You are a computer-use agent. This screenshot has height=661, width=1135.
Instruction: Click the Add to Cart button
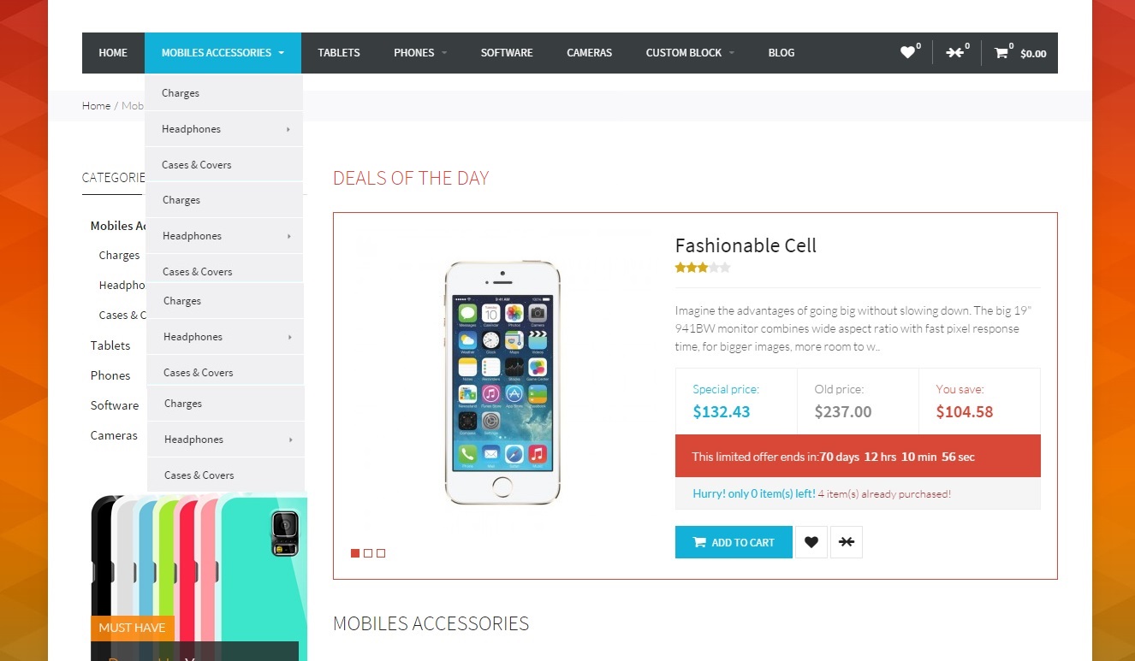pos(734,542)
